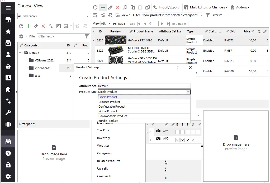Viewport: 270px width, 183px height.
Task: Choose Downloadable Product from the list
Action: (144, 116)
